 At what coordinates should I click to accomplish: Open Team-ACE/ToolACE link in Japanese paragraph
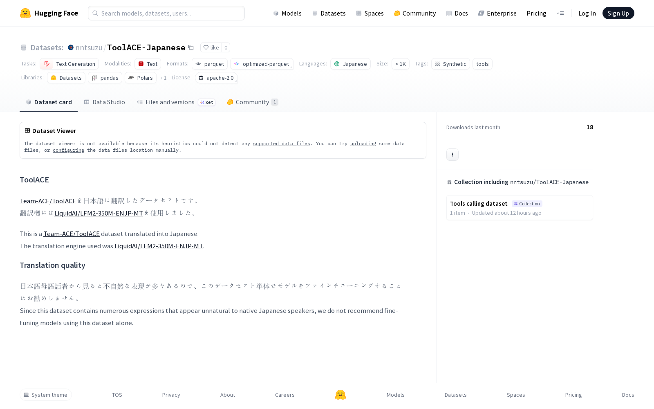click(48, 201)
